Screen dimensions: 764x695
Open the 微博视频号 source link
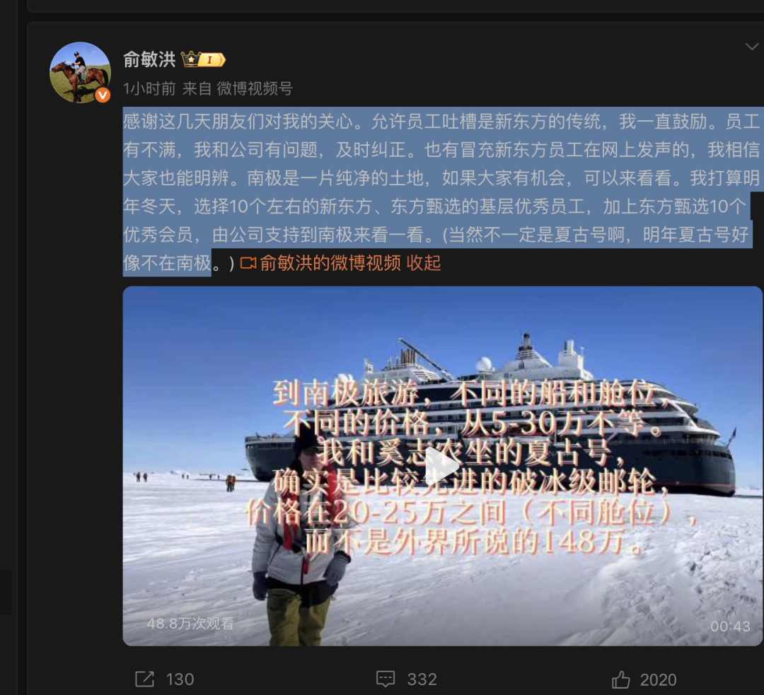(255, 88)
